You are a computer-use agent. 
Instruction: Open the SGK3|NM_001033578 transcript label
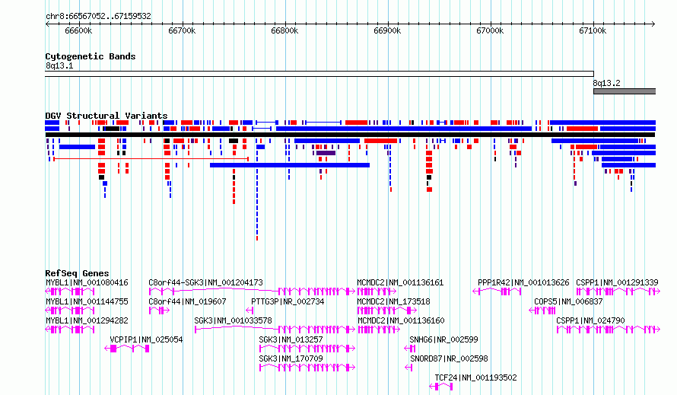pos(234,320)
